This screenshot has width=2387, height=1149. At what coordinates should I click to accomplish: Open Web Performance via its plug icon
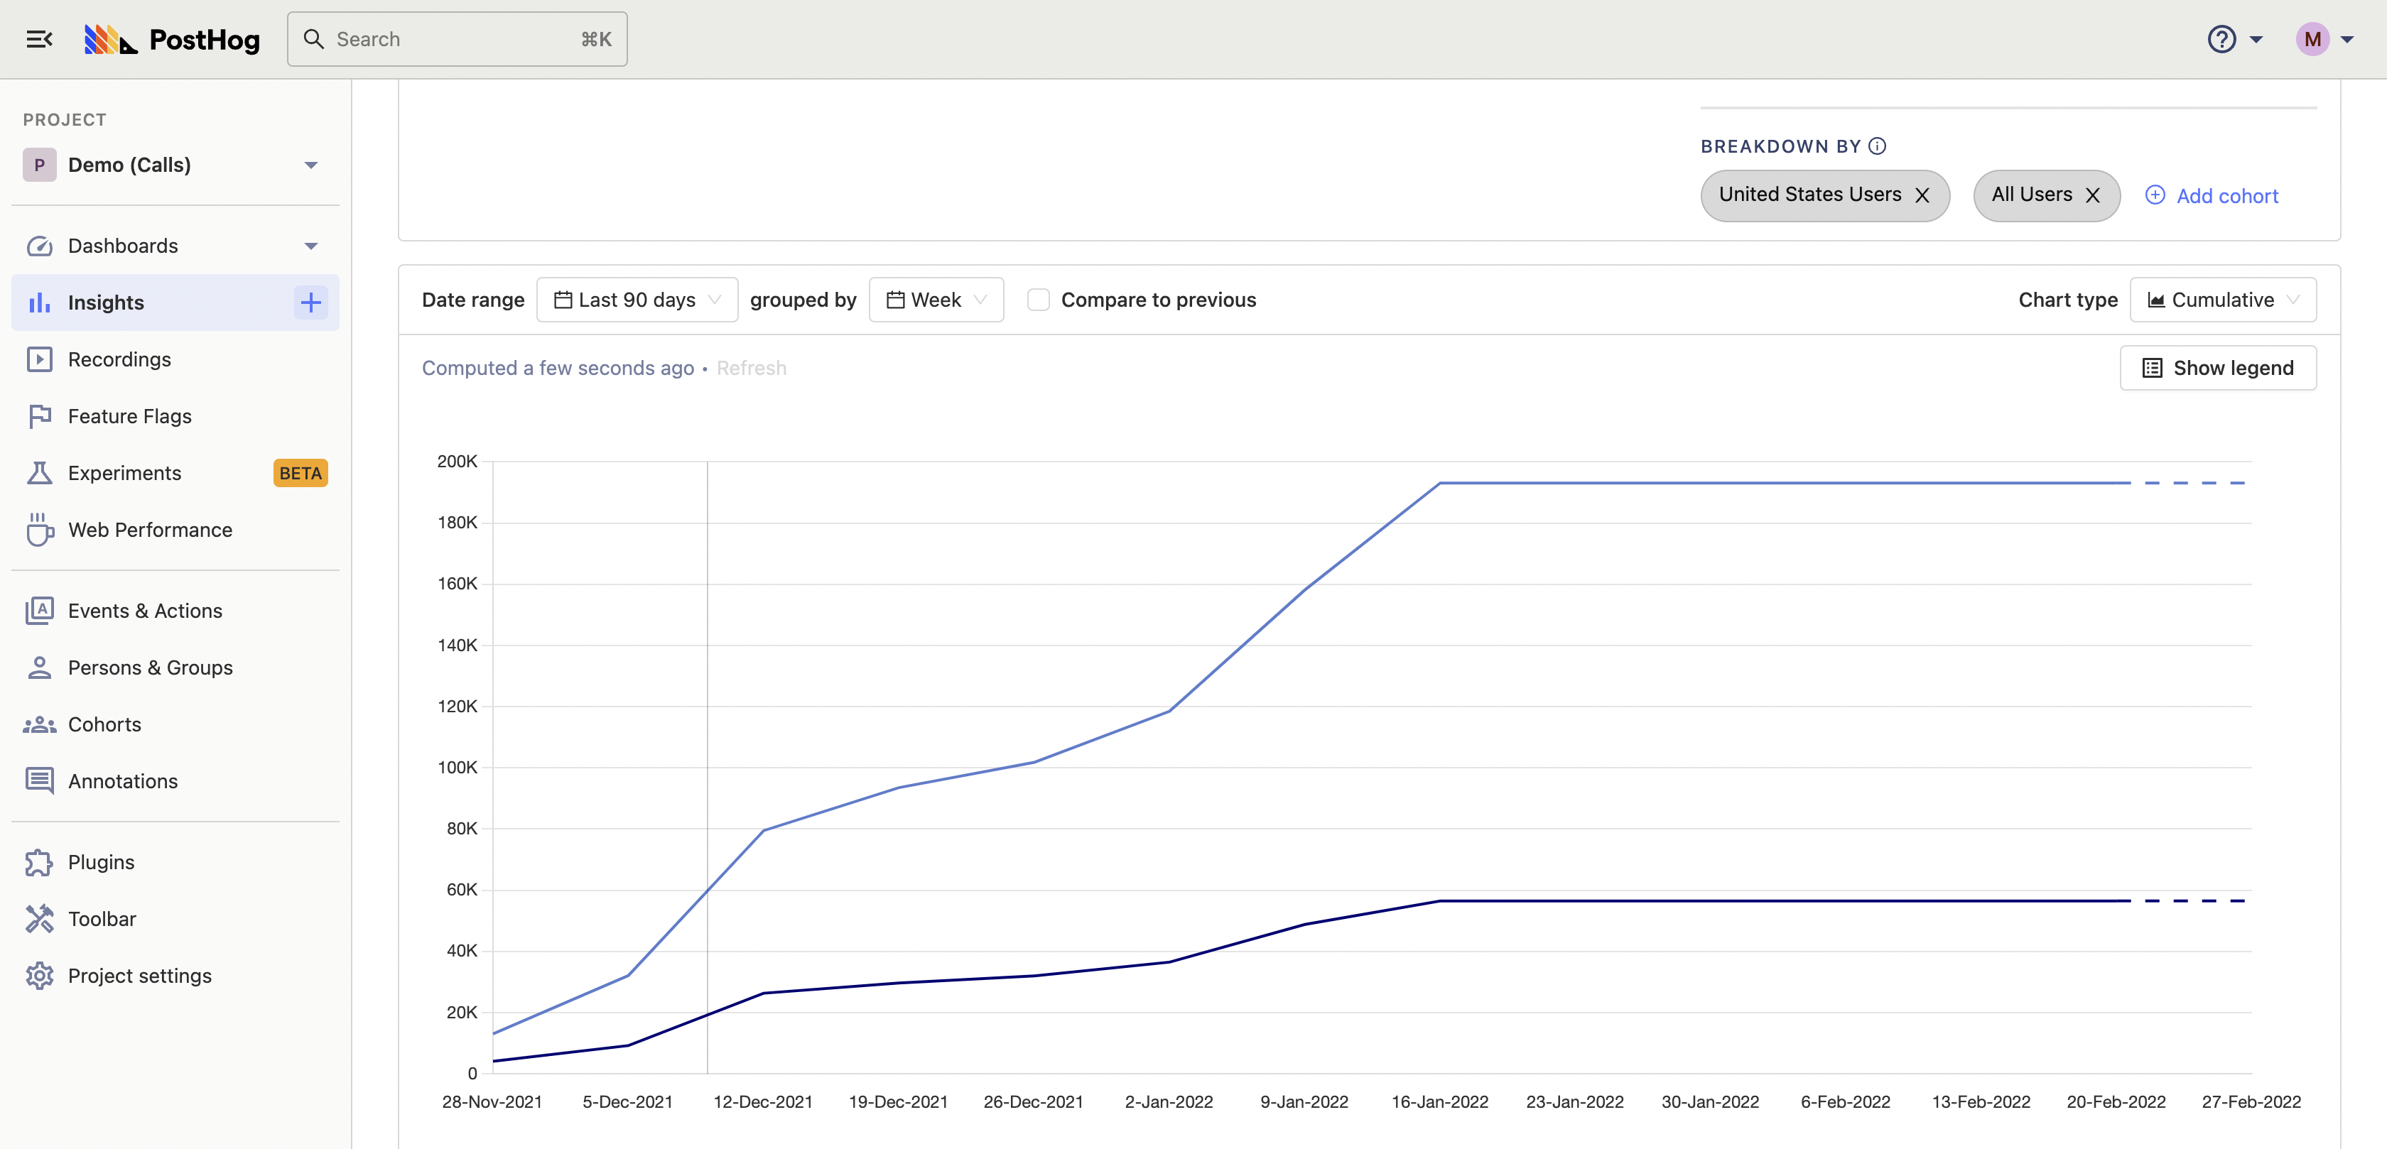coord(39,529)
